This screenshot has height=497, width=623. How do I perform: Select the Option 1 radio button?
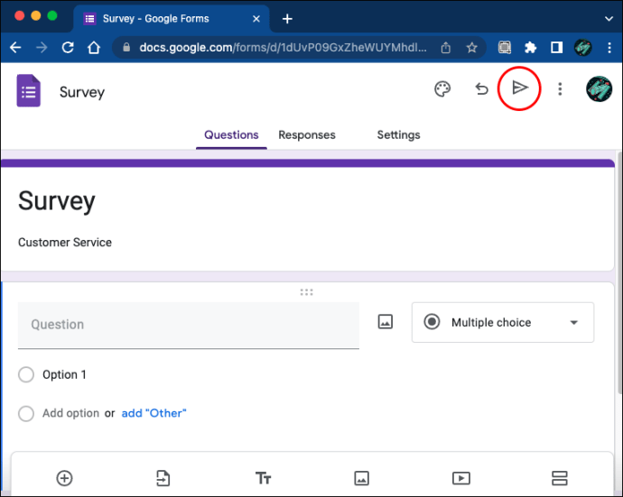pos(26,374)
